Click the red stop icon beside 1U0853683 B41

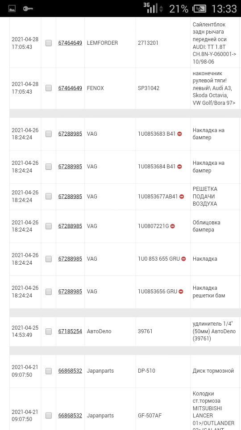179,134
